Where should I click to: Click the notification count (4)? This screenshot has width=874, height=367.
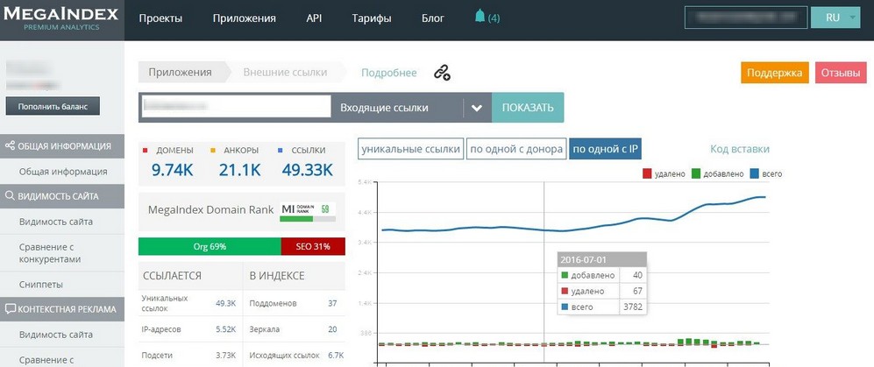point(494,18)
